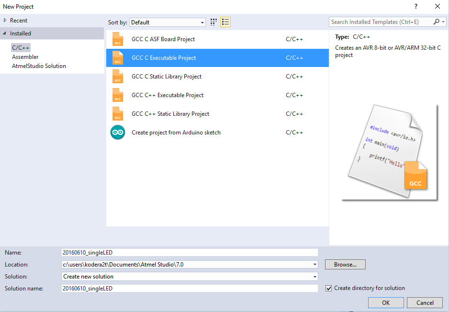The image size is (449, 312).
Task: Select the Assembler template category
Action: tap(25, 56)
